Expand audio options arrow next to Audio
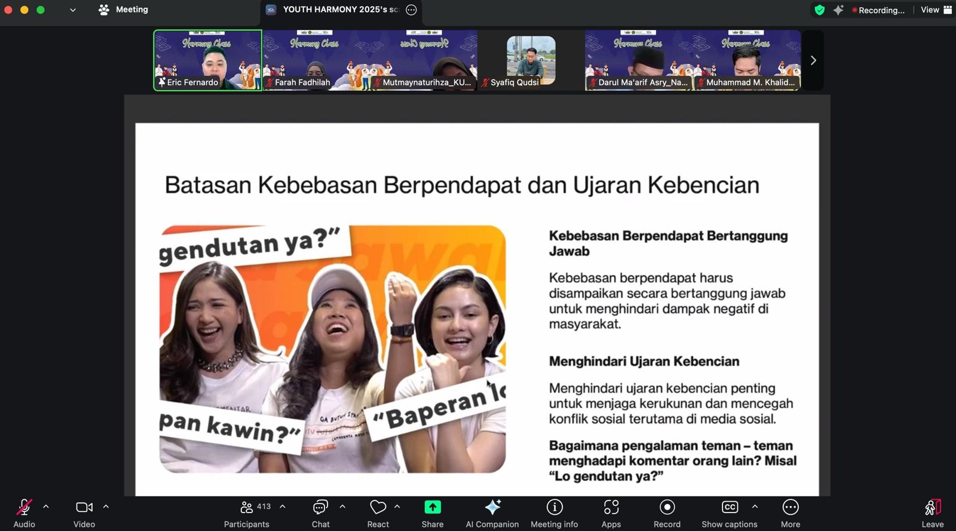The width and height of the screenshot is (956, 531). [46, 507]
